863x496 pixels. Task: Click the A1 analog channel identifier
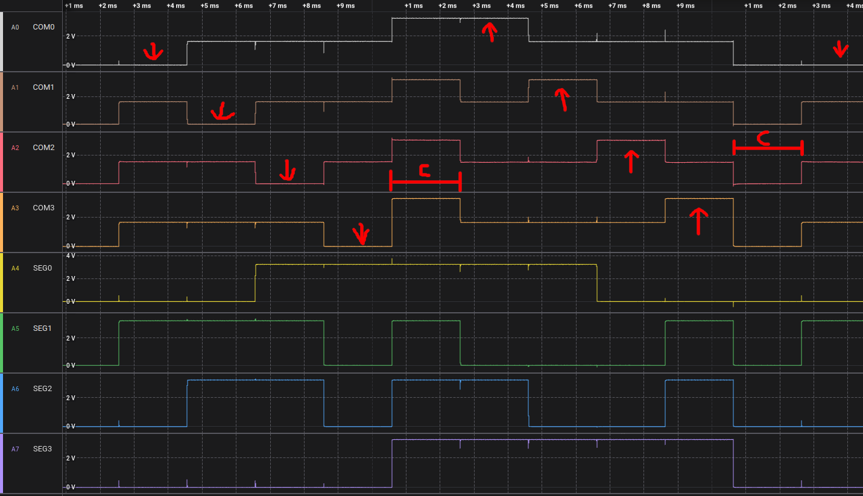tap(15, 87)
